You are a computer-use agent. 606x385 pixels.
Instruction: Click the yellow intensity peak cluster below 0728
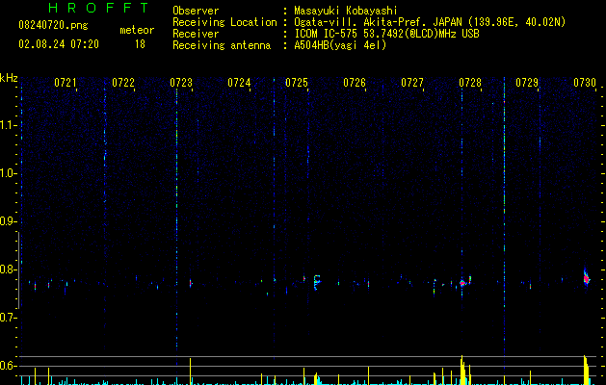(464, 370)
